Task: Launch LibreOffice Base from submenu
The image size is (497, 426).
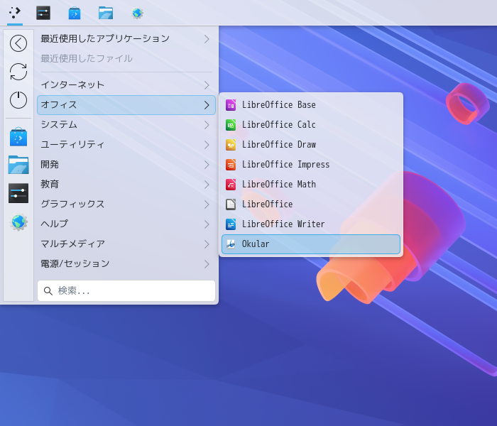Action: click(x=311, y=105)
